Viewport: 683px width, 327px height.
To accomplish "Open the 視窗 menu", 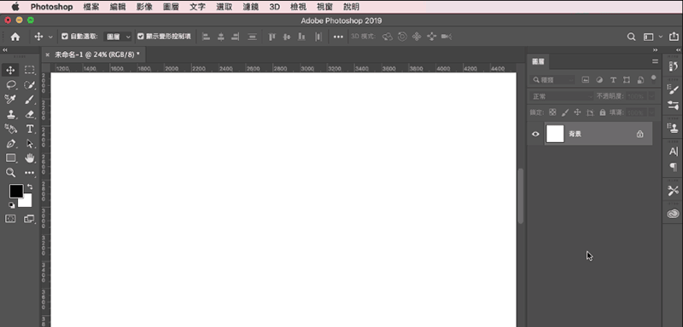I will (325, 7).
